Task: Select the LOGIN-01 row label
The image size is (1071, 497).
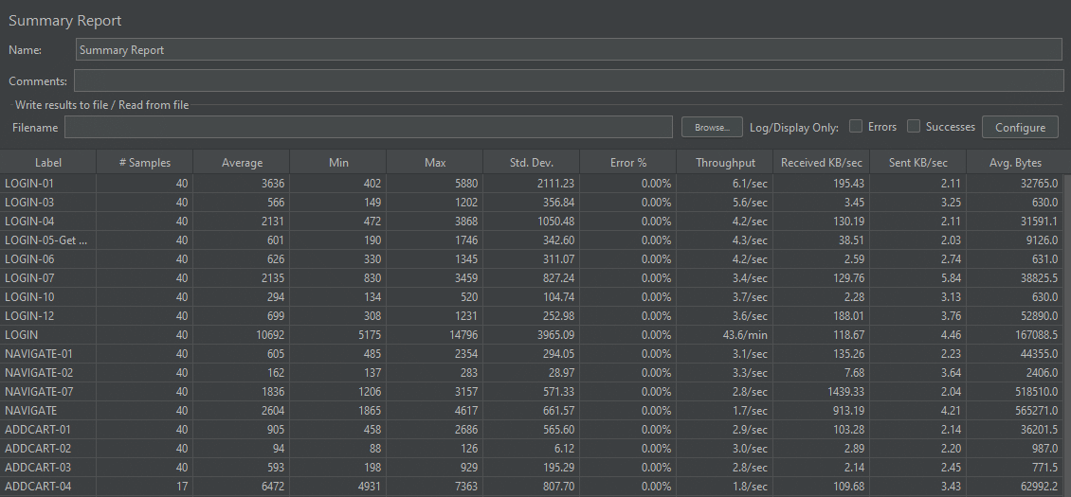Action: coord(29,184)
